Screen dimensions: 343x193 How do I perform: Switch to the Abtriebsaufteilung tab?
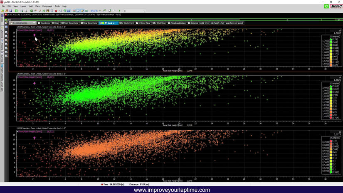177,23
